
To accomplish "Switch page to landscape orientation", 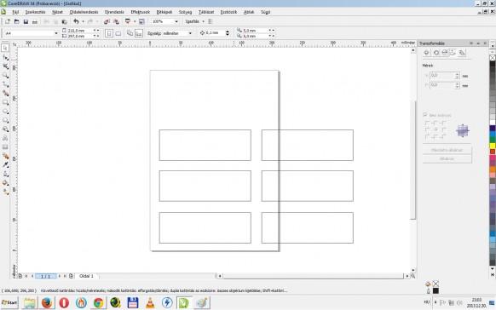I will [118, 33].
